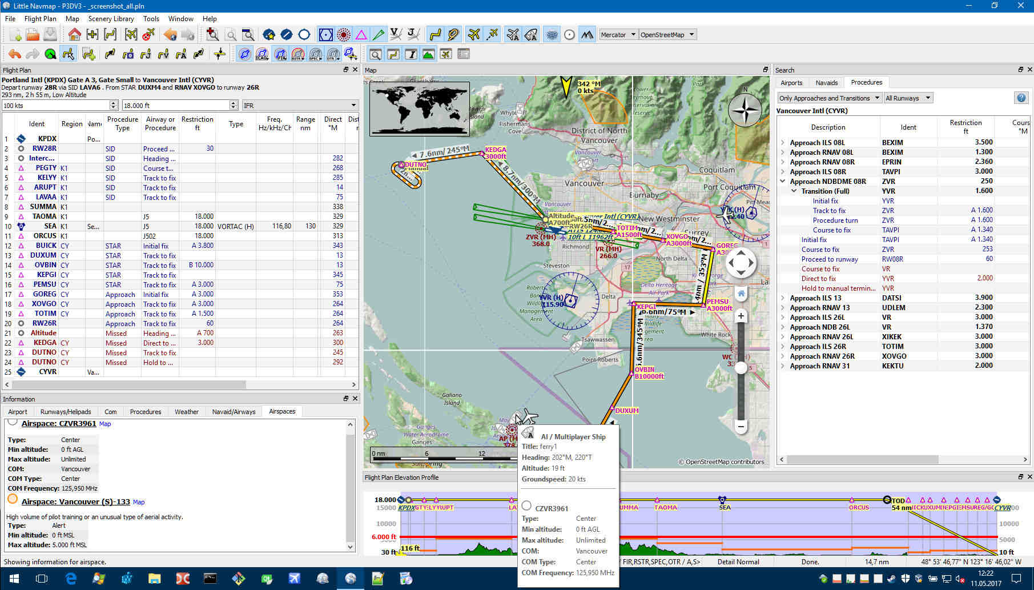Expand the Approach ILS 08L row

(783, 143)
